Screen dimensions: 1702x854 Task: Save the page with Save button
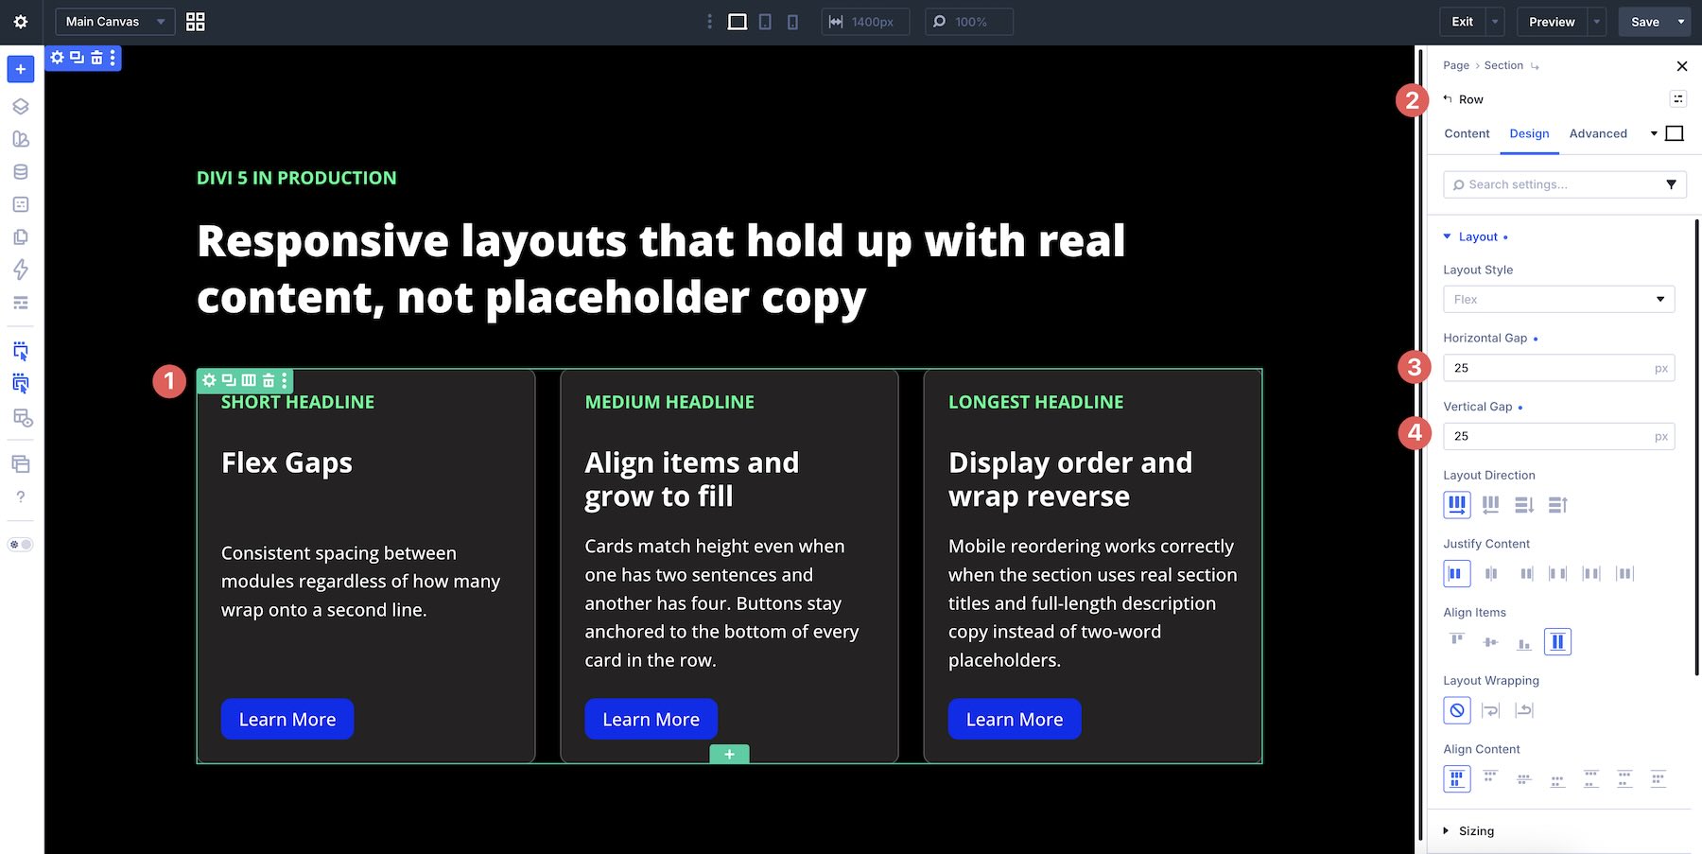pyautogui.click(x=1645, y=22)
